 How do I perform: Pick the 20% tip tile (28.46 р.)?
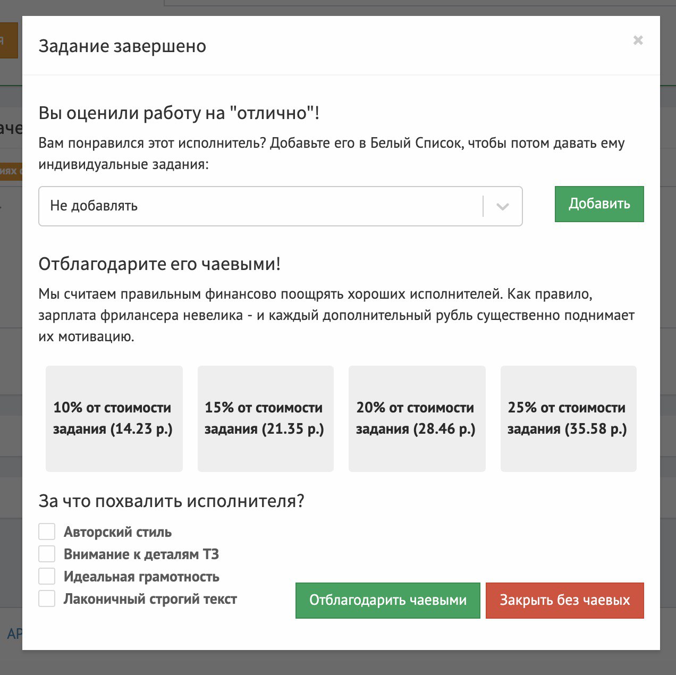pyautogui.click(x=417, y=418)
